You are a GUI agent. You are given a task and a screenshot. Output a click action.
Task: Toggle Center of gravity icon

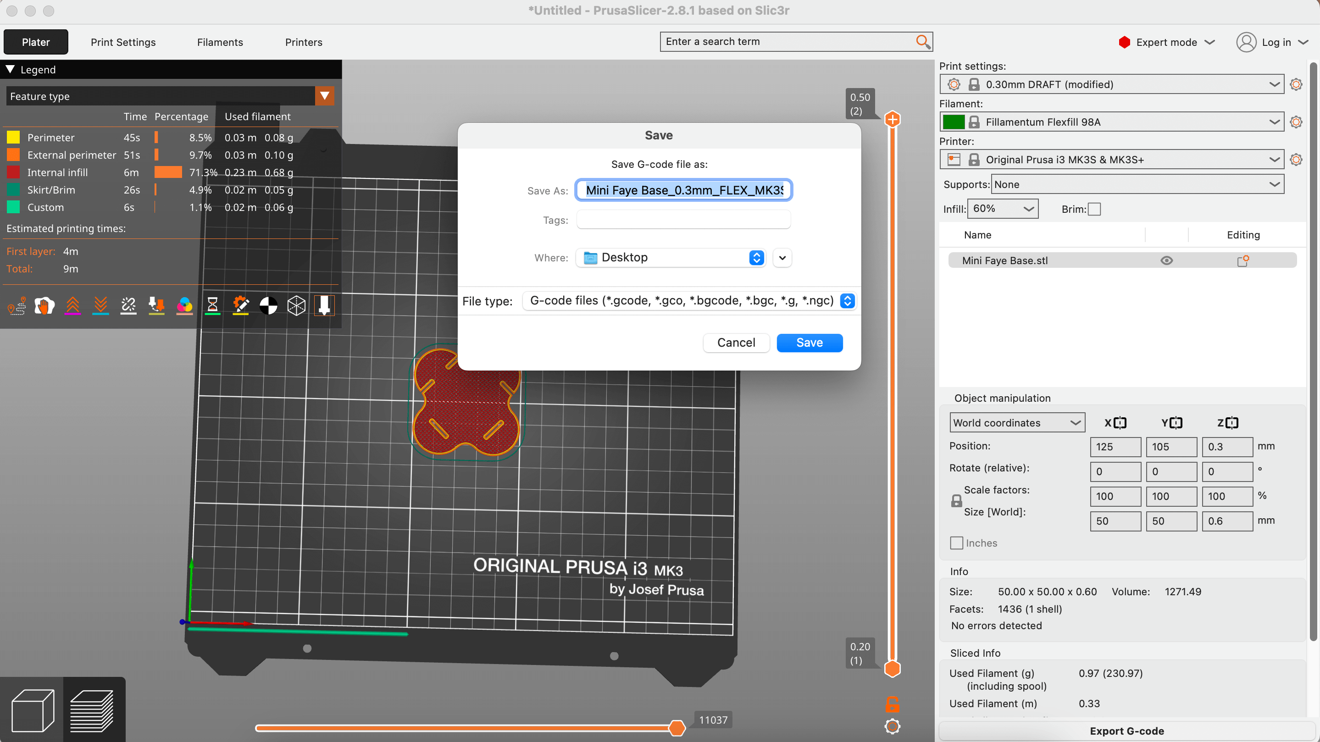268,306
